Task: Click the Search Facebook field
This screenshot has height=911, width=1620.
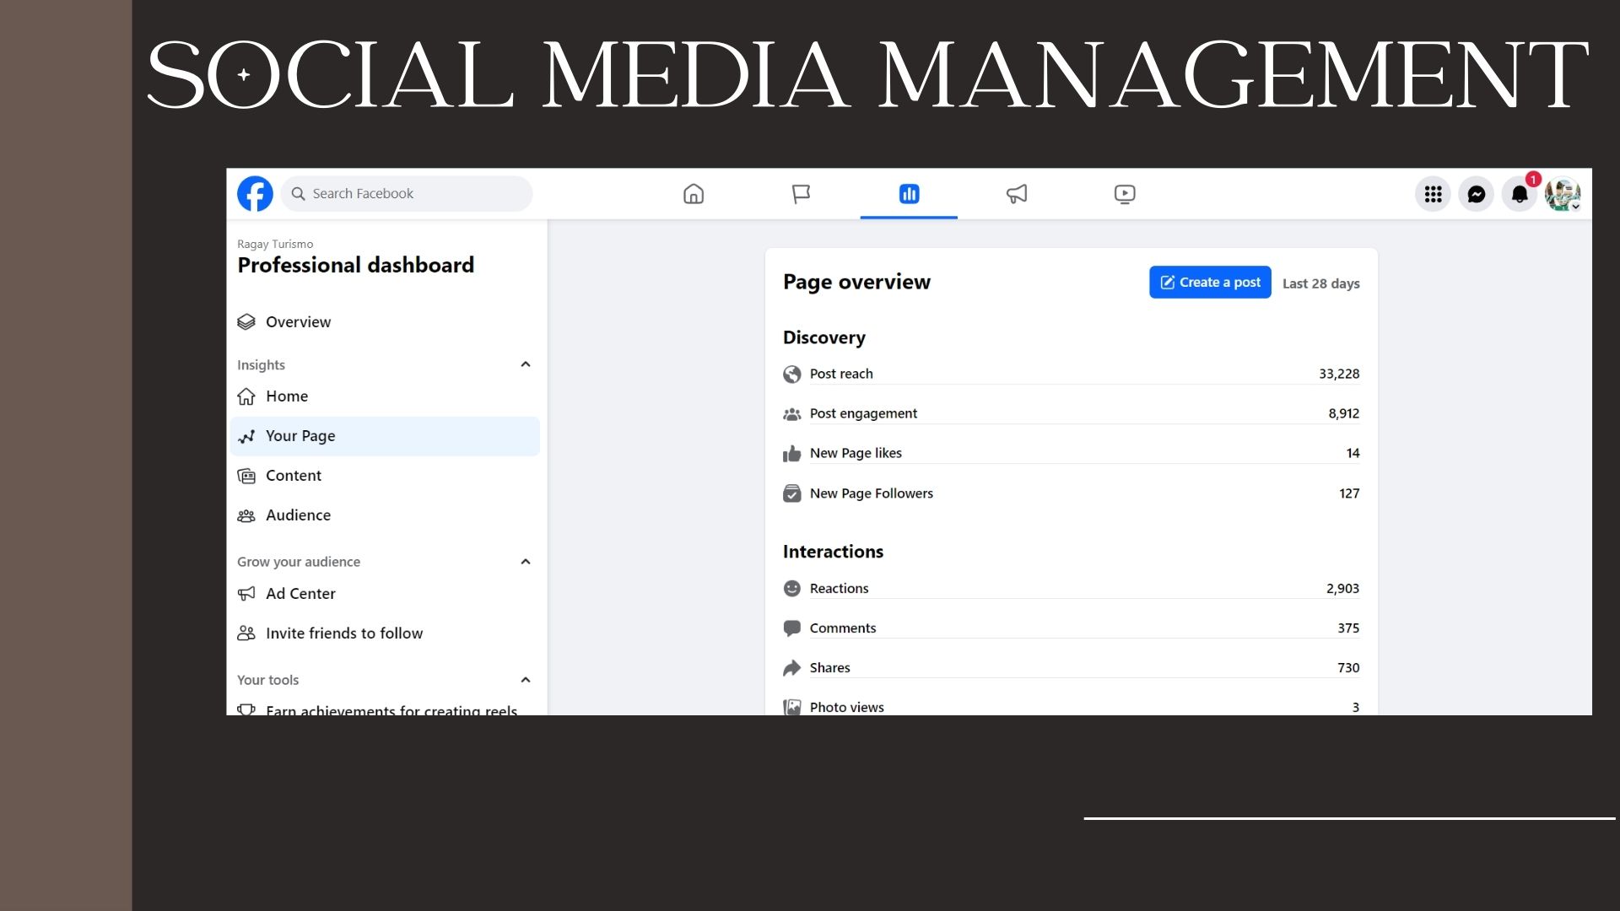Action: point(407,194)
